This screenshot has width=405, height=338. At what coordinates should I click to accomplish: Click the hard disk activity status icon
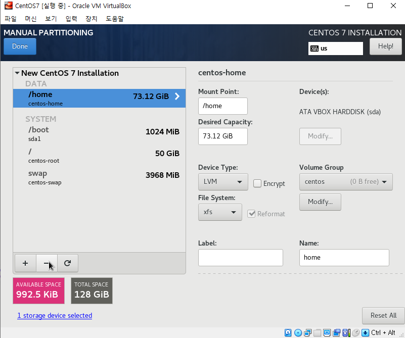click(288, 332)
